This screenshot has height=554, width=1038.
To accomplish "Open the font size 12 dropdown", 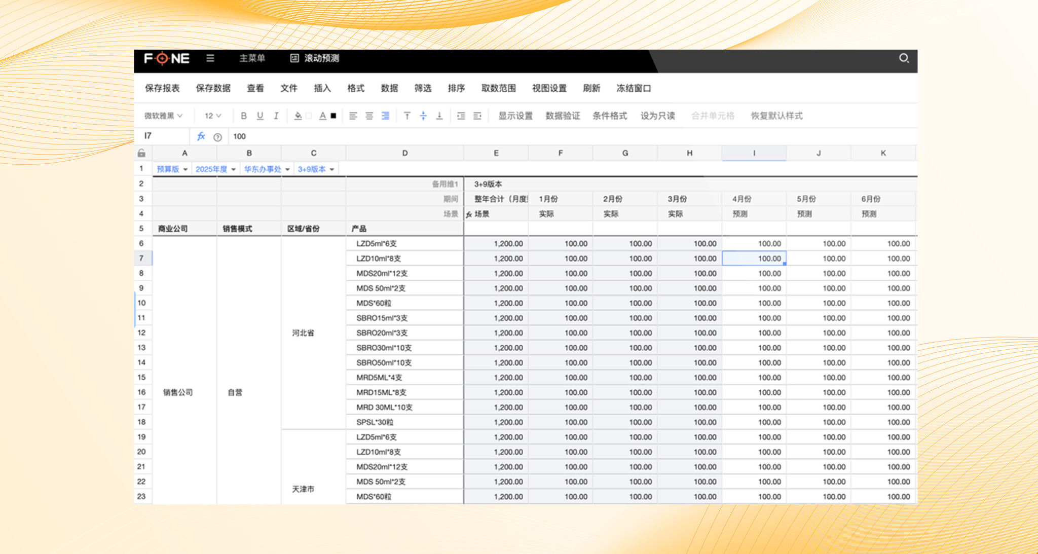I will click(213, 116).
